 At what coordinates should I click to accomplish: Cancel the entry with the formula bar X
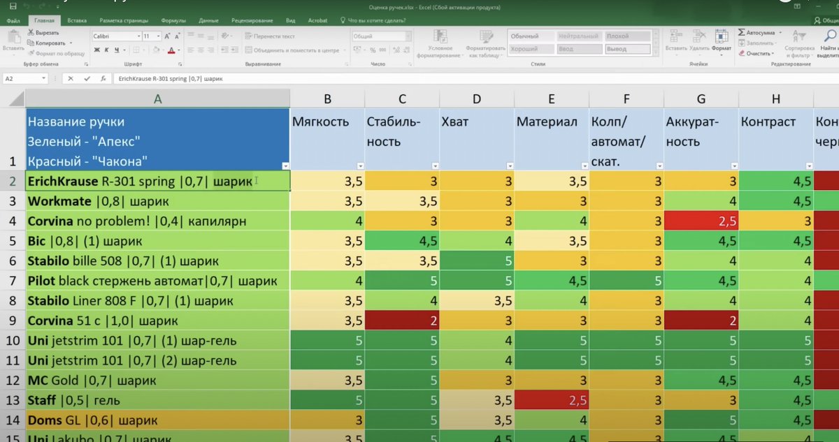(70, 79)
